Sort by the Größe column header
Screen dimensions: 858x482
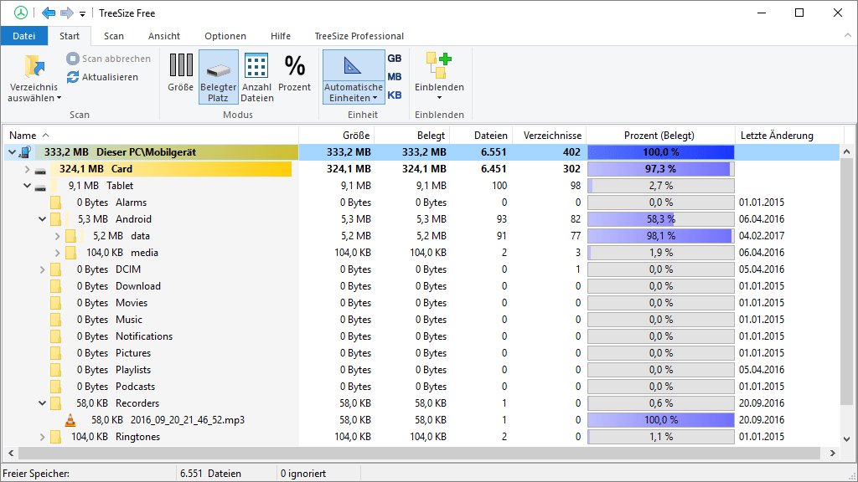click(337, 135)
